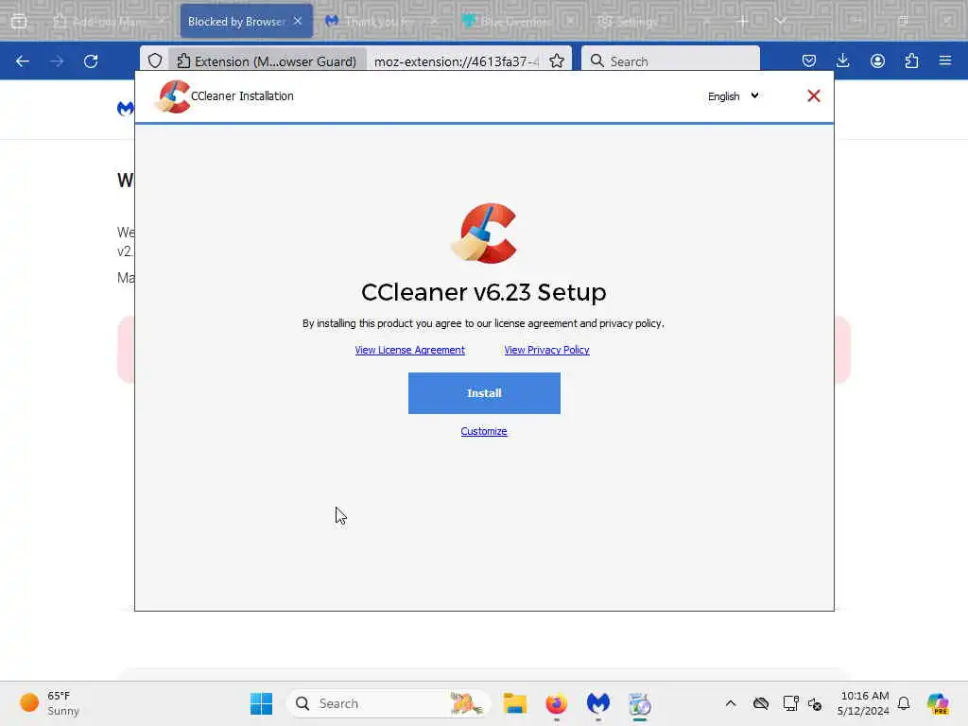Open the weather widget 65°F Sunny
Image resolution: width=968 pixels, height=726 pixels.
click(x=51, y=703)
